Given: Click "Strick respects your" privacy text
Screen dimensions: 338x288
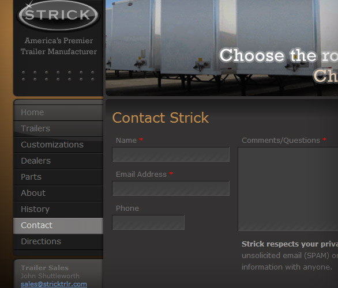Looking at the screenshot, I should coord(290,244).
